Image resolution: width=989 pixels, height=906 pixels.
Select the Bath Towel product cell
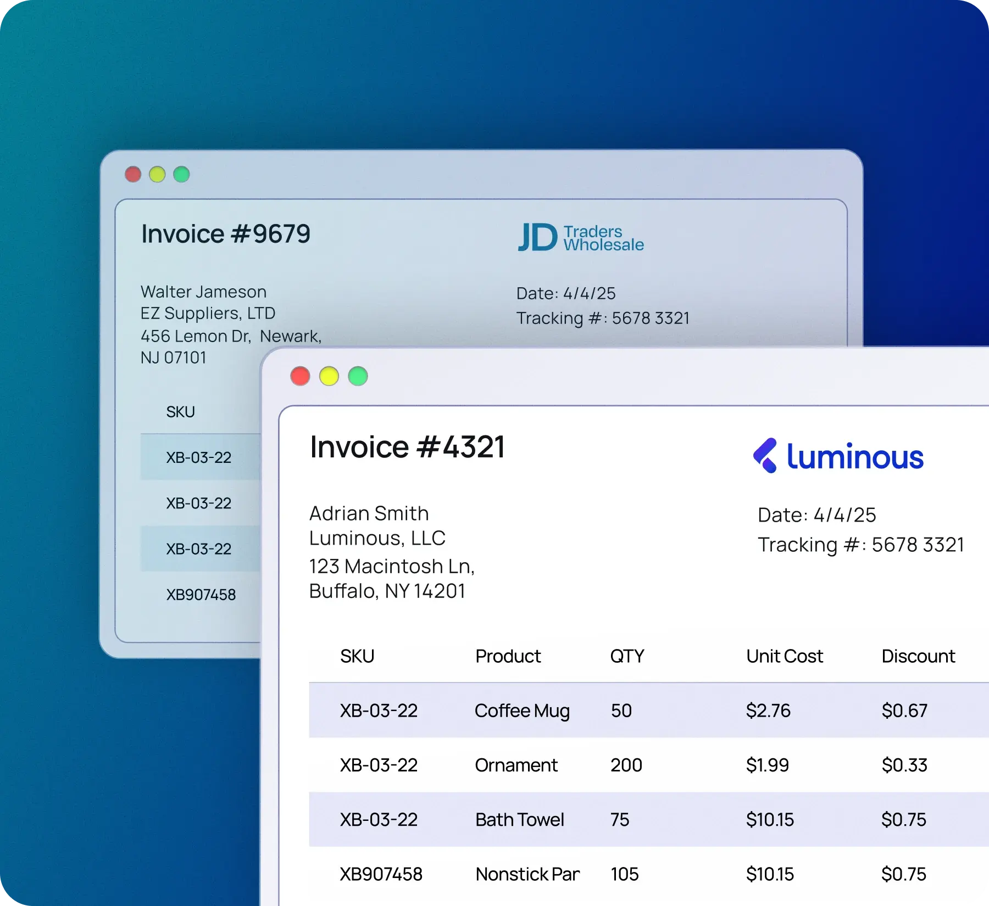click(520, 819)
